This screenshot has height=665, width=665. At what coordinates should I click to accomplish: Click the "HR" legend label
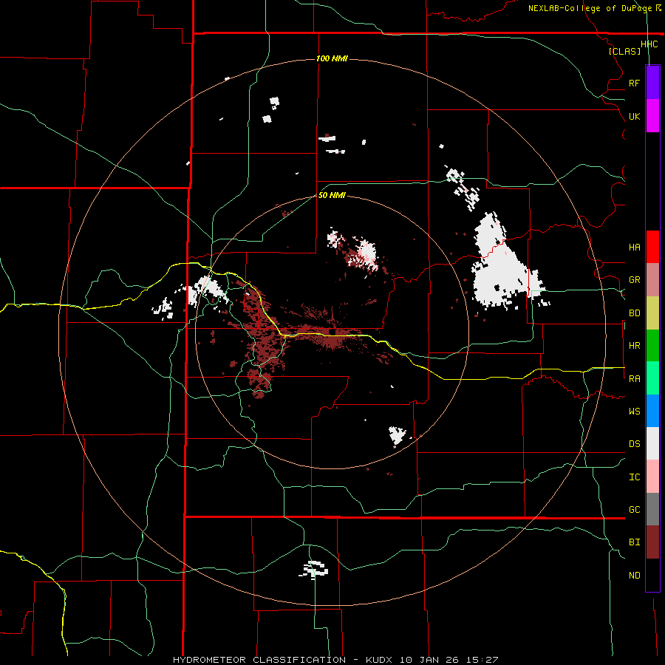point(634,346)
